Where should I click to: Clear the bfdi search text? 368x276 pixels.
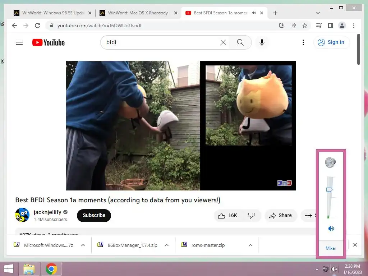click(223, 42)
